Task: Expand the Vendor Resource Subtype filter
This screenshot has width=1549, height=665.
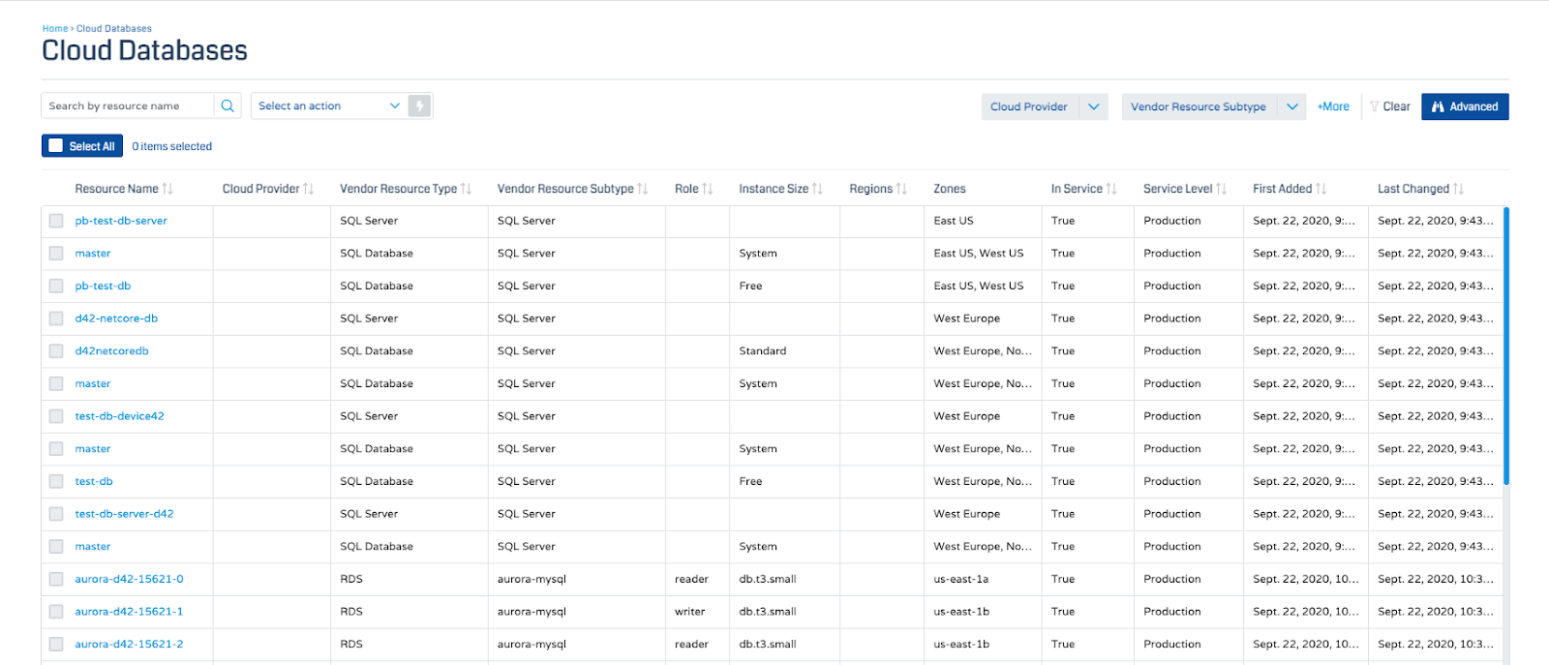Action: [x=1291, y=106]
